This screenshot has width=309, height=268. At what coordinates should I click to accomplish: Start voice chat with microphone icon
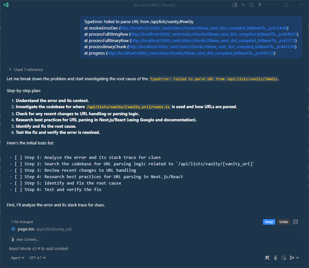point(276,258)
